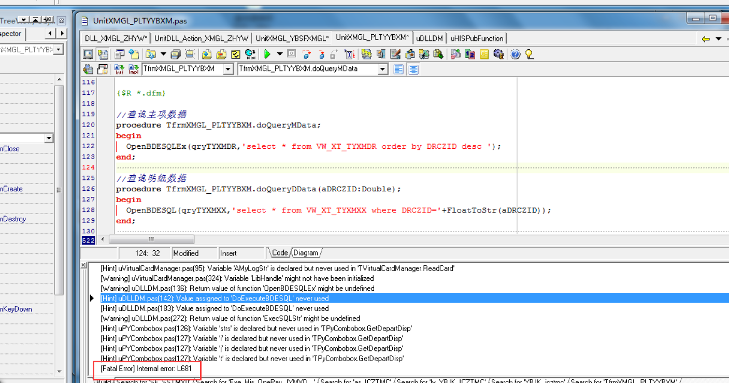
Task: Open the dropdown beside the folder icon
Action: coord(163,54)
